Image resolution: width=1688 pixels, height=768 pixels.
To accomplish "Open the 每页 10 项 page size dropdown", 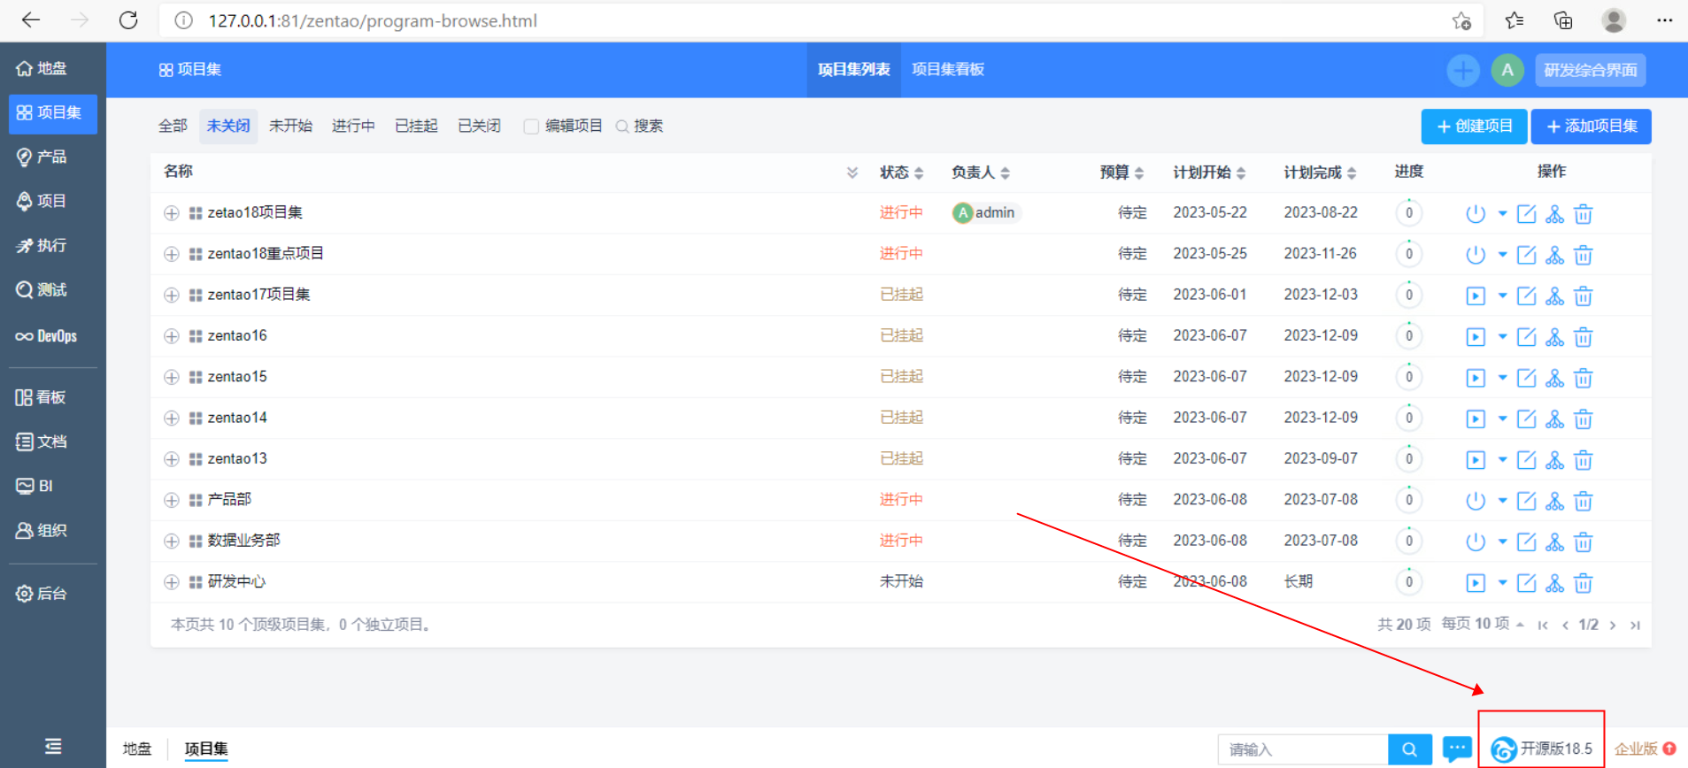I will point(1482,624).
